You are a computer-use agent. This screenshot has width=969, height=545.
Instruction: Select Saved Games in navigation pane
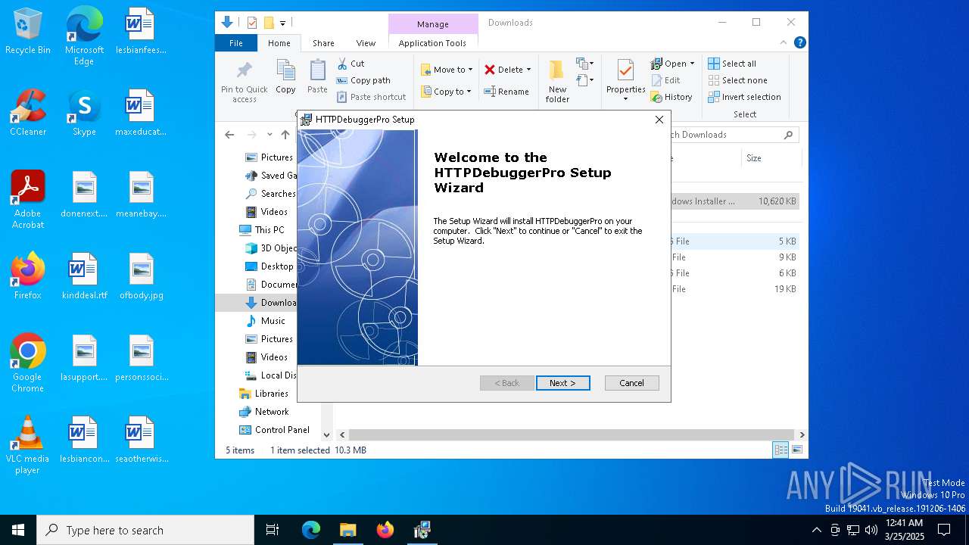pyautogui.click(x=270, y=176)
